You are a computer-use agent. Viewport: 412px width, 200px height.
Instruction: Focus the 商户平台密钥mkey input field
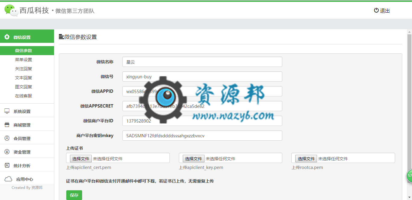(x=202, y=136)
